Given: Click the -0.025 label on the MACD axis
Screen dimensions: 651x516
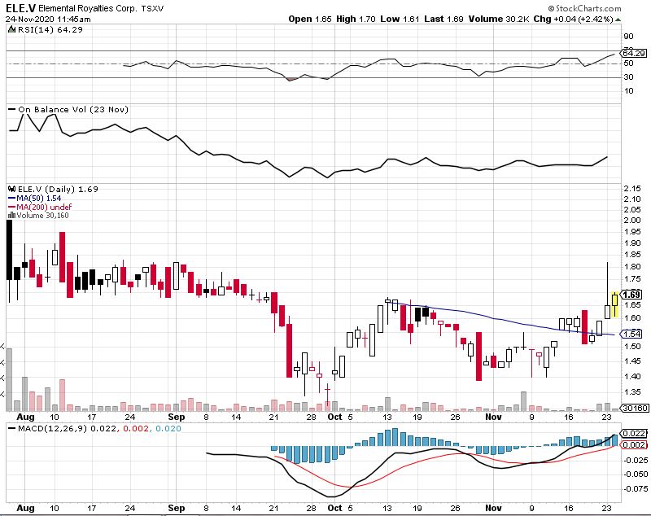Looking at the screenshot, I should point(635,461).
